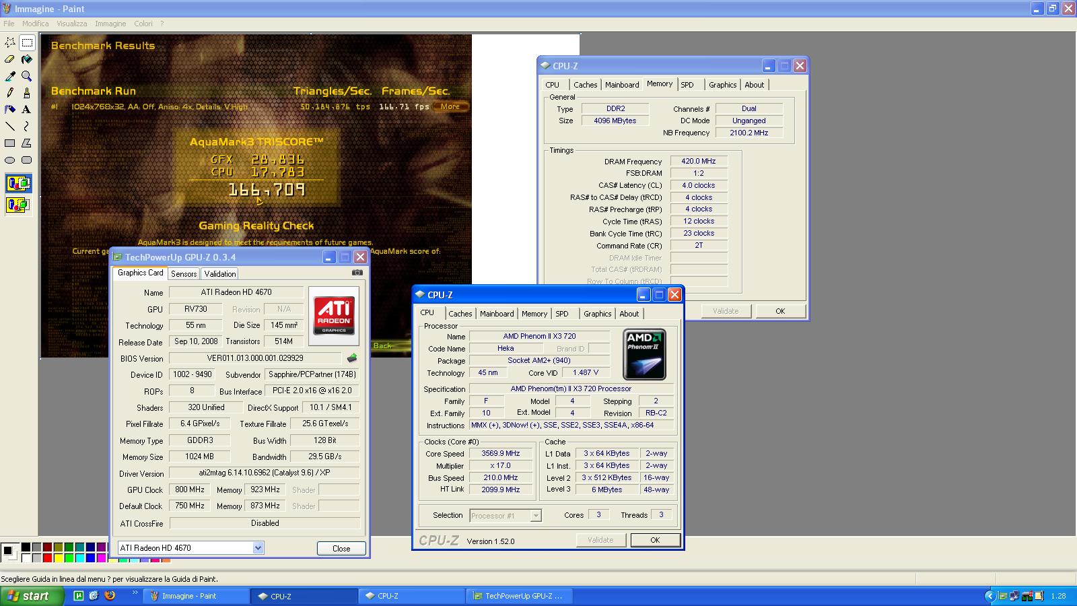Viewport: 1077px width, 606px height.
Task: Click Close button in GPU-Z window
Action: pos(341,548)
